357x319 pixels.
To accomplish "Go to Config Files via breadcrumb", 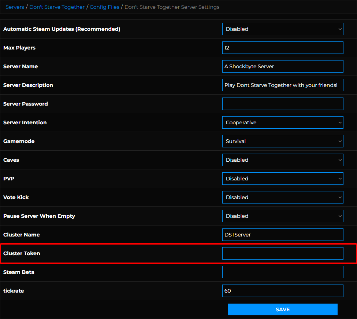I will point(104,7).
